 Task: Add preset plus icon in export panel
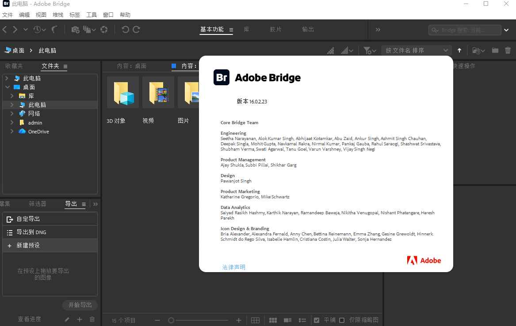(x=79, y=319)
